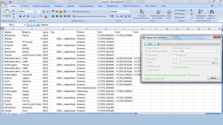Paste clipboard contents with Вставить
The image size is (223, 125).
[7, 13]
